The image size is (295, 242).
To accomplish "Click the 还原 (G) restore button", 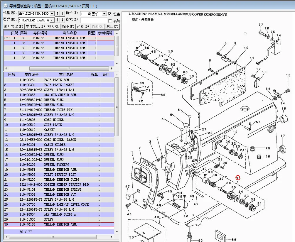I will pyautogui.click(x=82, y=26).
